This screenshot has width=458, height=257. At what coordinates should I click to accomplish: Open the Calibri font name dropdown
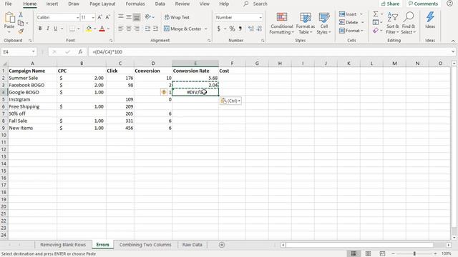pyautogui.click(x=77, y=17)
